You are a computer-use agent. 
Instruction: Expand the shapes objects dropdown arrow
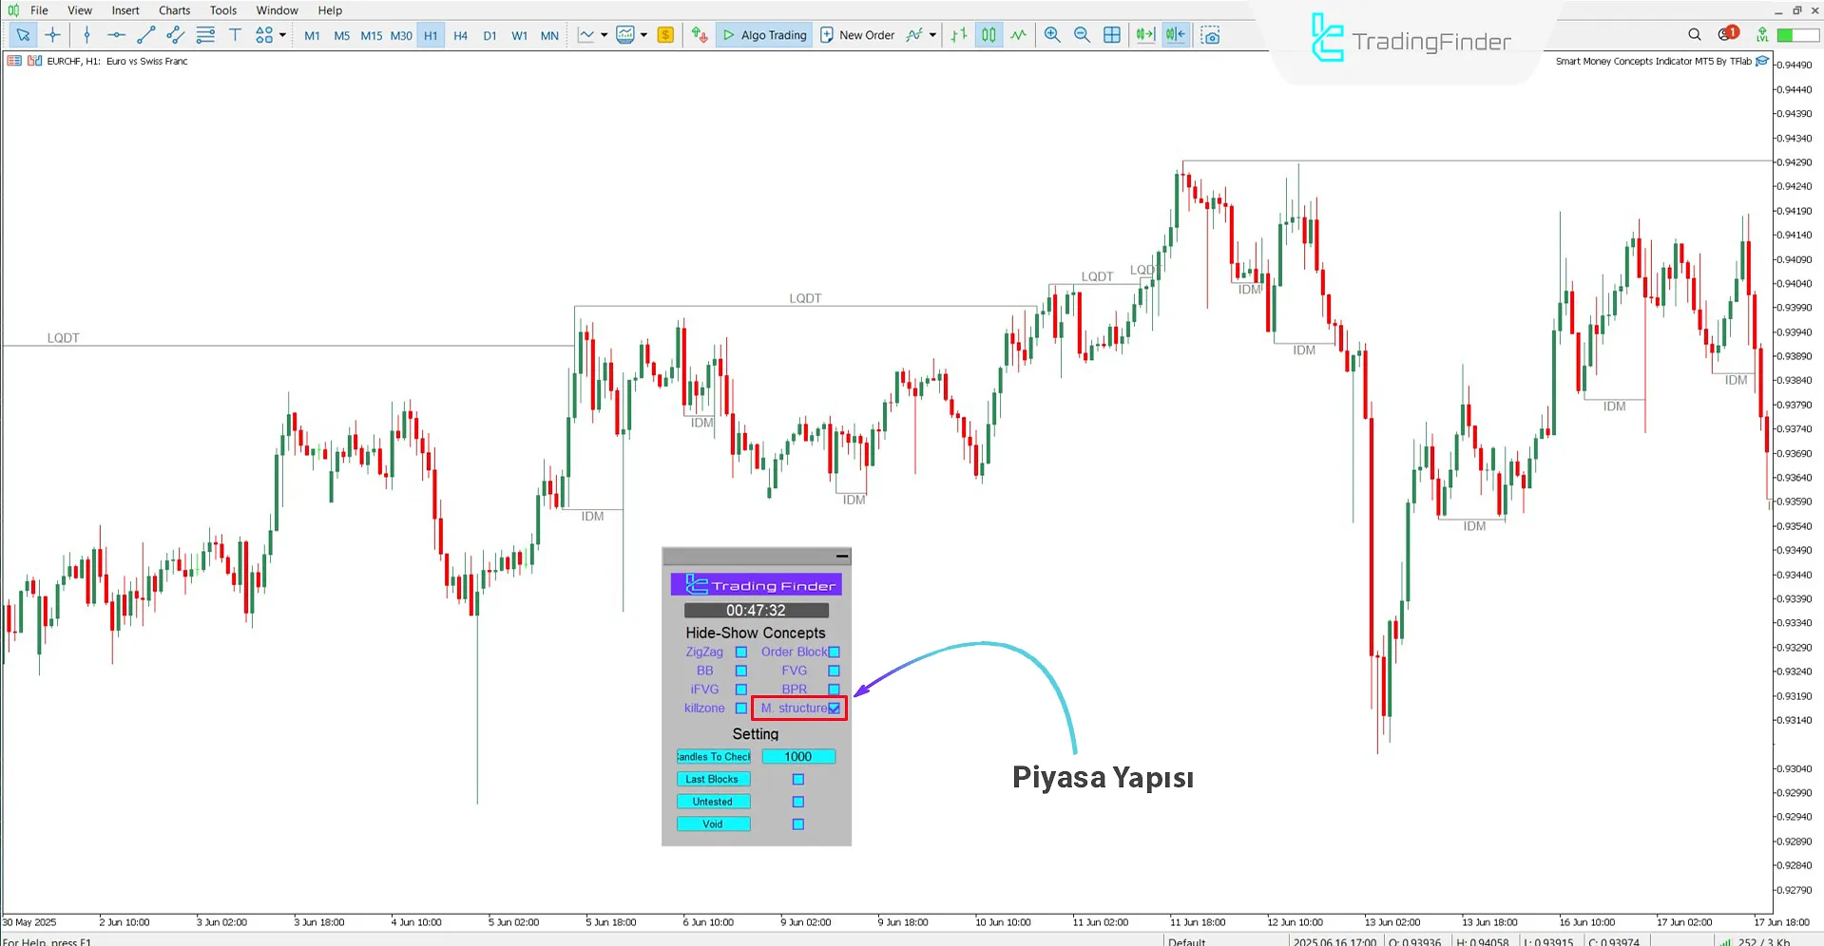click(282, 35)
